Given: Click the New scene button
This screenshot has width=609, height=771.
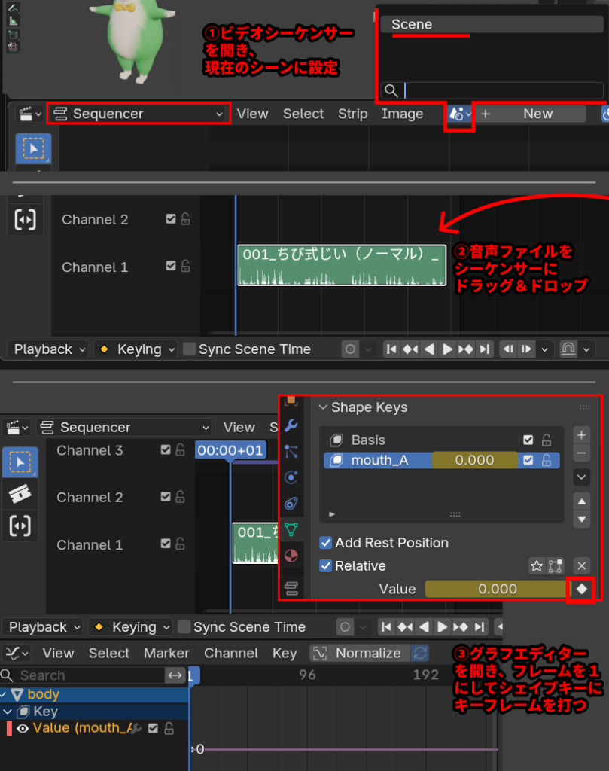Looking at the screenshot, I should click(x=531, y=114).
